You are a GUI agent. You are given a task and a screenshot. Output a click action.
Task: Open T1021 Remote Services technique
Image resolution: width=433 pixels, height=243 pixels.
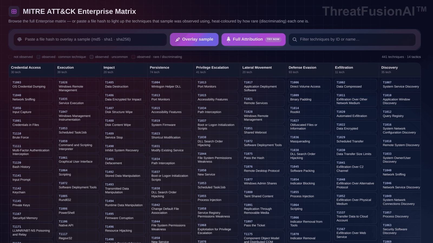(x=263, y=101)
